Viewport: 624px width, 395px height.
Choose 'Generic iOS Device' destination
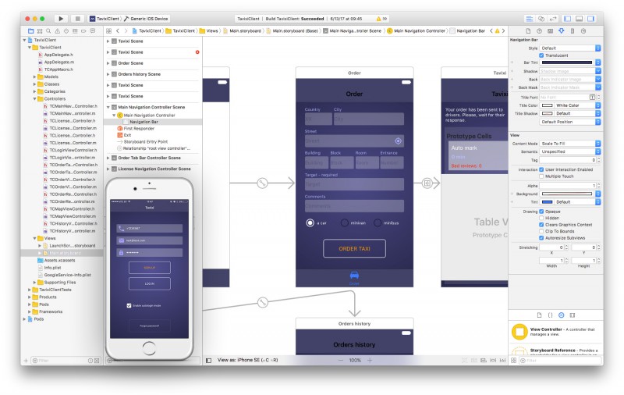146,18
